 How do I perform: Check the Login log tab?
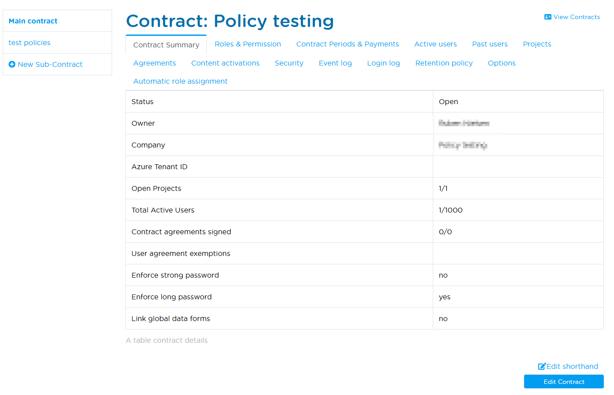[383, 63]
